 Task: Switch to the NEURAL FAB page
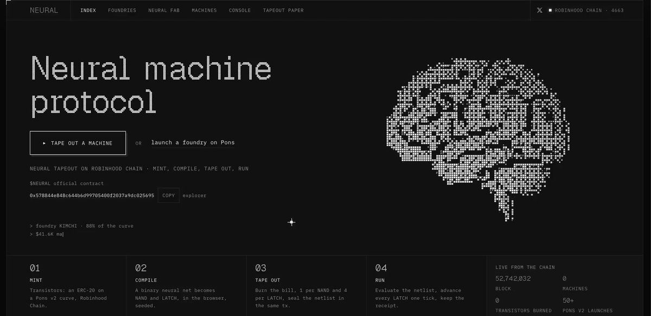(x=164, y=10)
